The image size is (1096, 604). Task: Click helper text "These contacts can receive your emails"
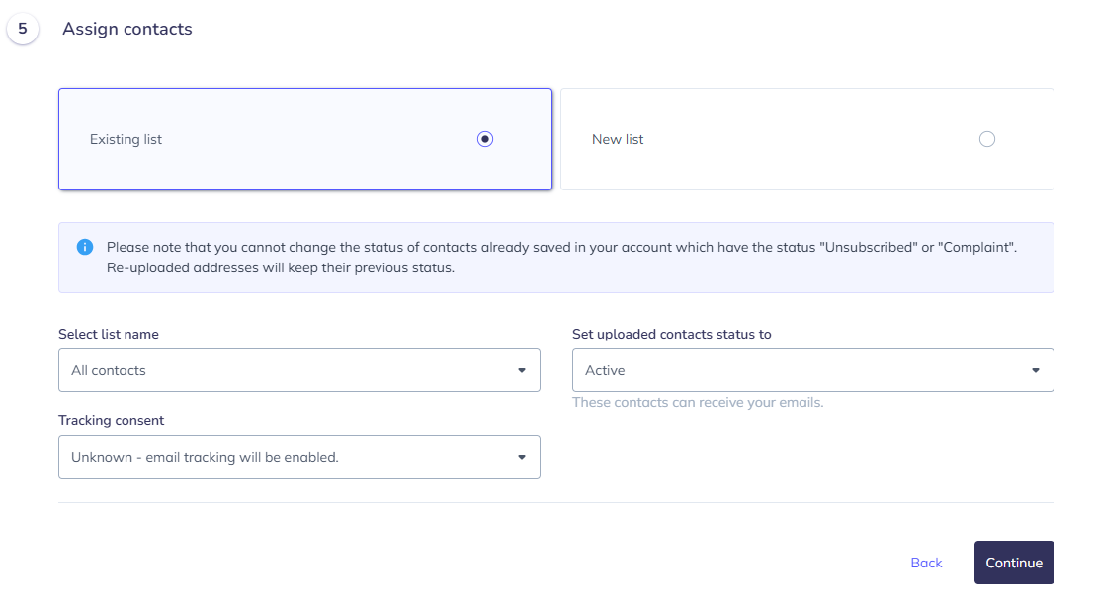pyautogui.click(x=698, y=402)
